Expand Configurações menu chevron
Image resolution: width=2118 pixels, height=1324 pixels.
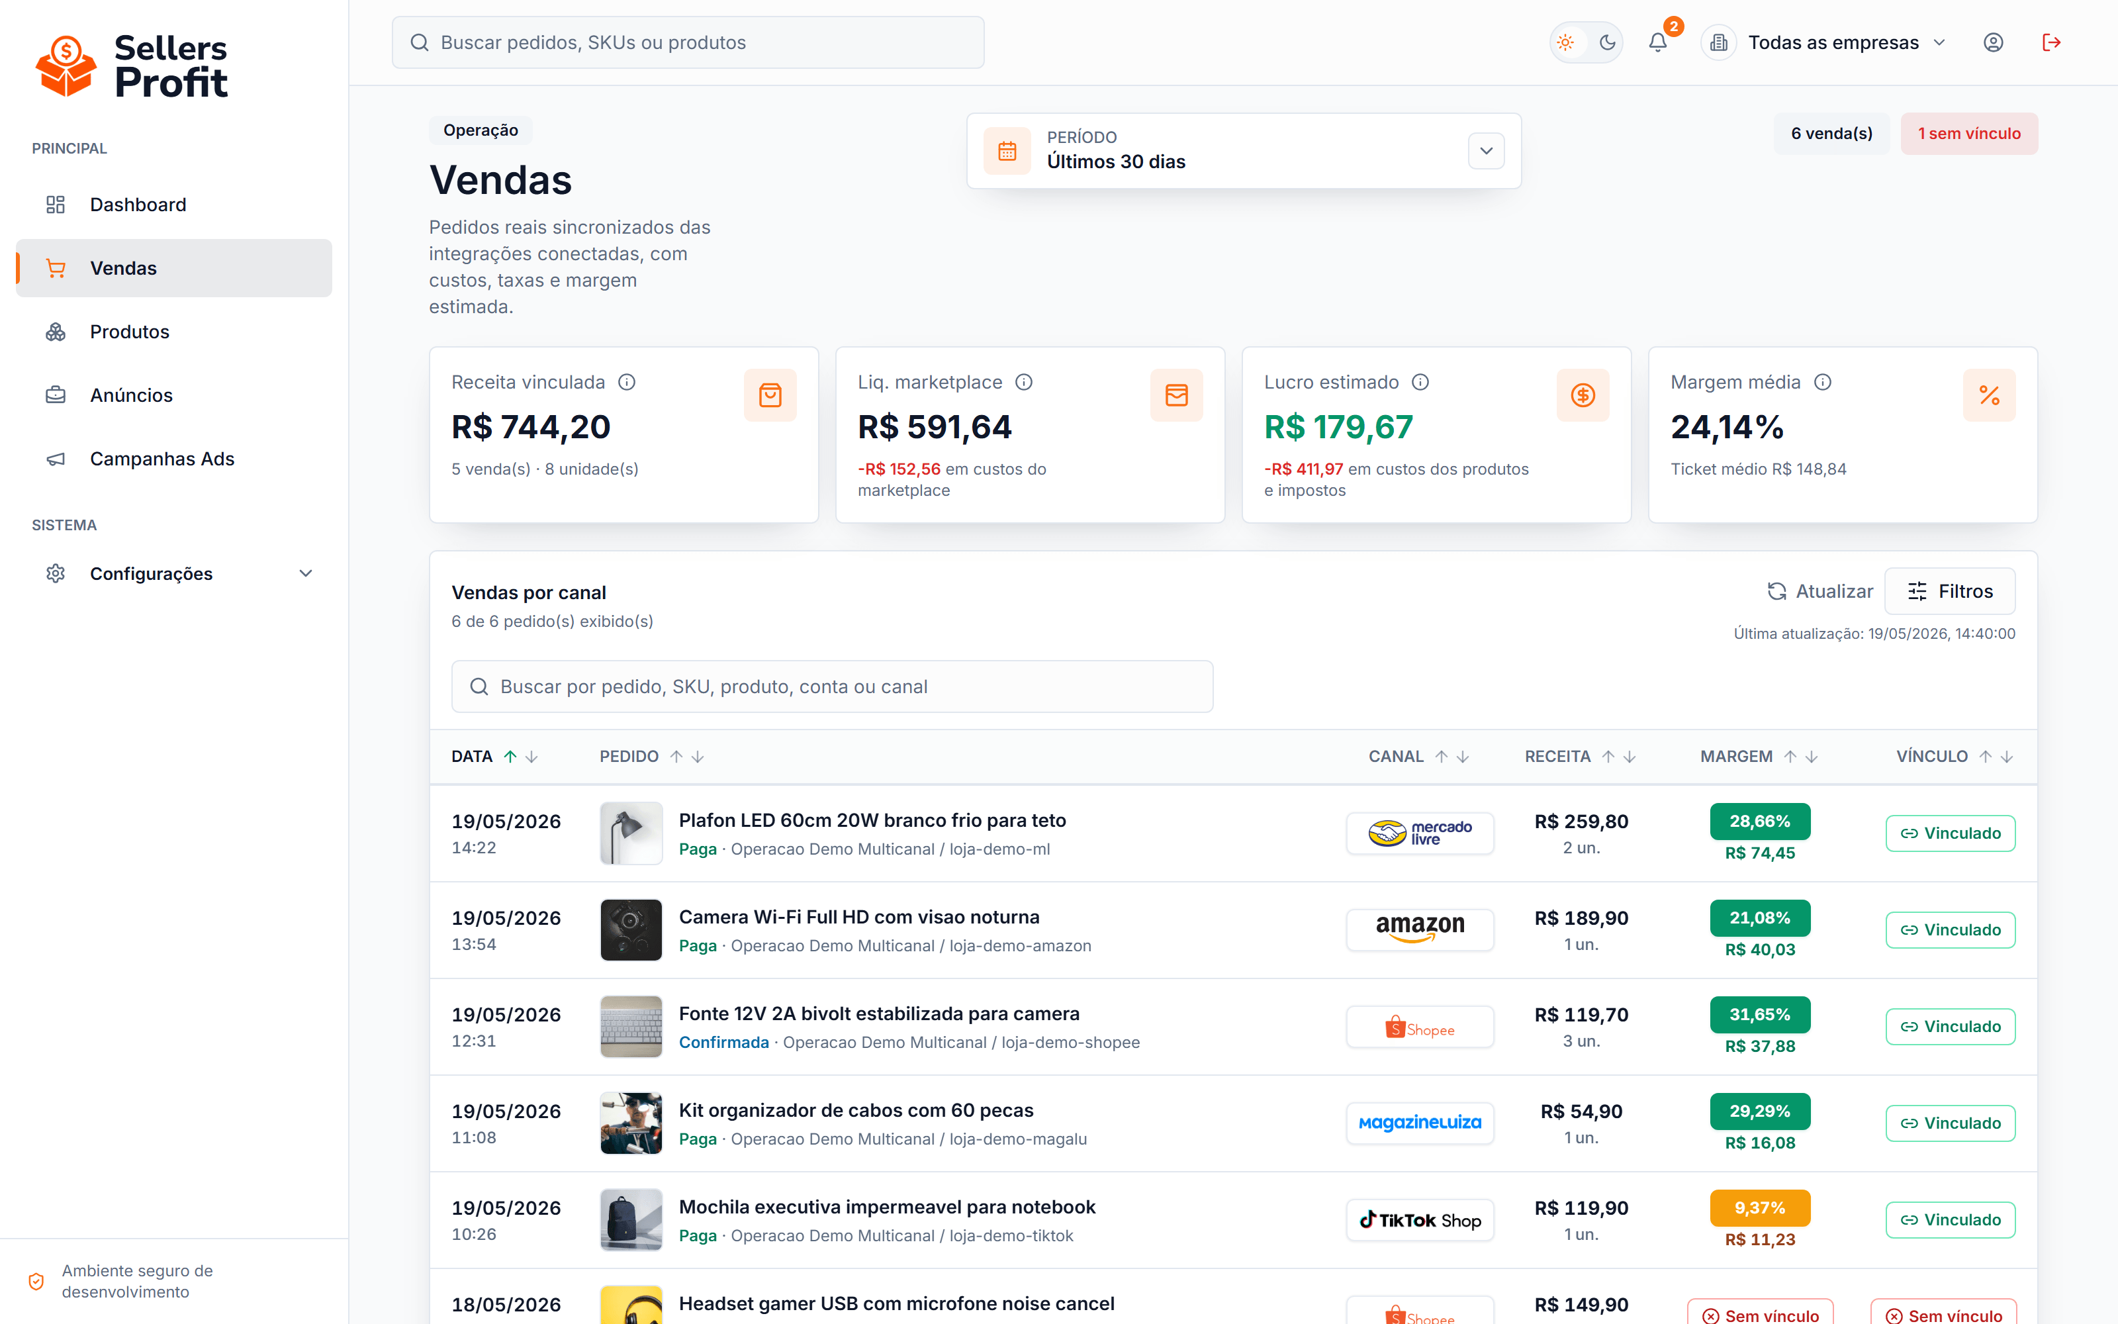click(x=305, y=573)
